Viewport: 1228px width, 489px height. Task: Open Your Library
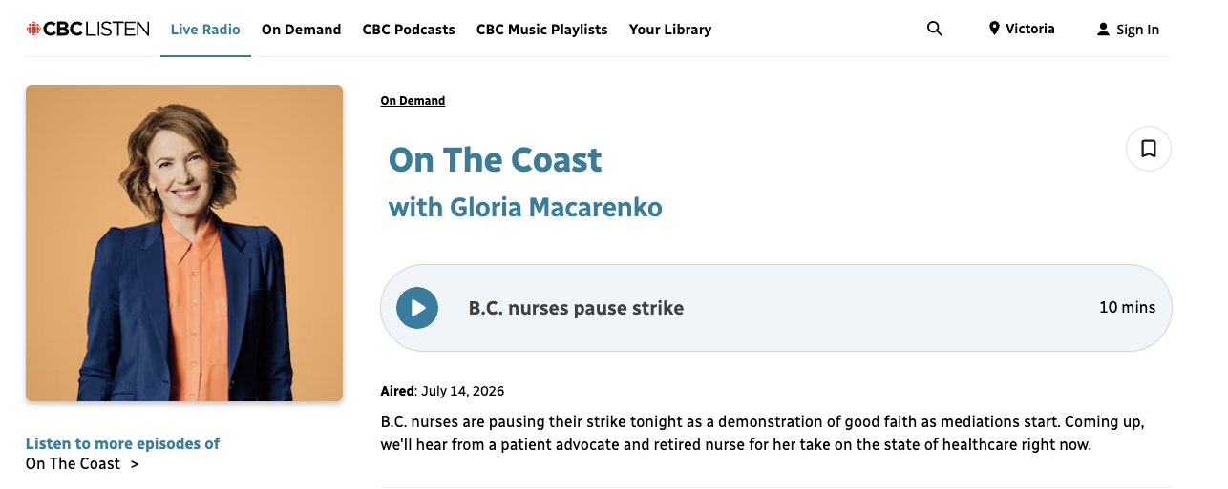[670, 30]
